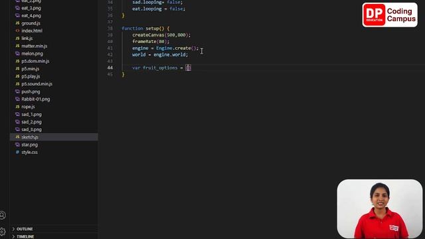Viewport: 425px width, 239px height.
Task: Click the 'world = engine.world;' line
Action: (160, 54)
